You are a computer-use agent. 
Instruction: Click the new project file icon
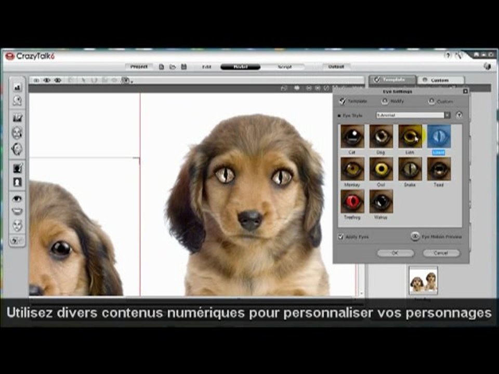(x=162, y=67)
